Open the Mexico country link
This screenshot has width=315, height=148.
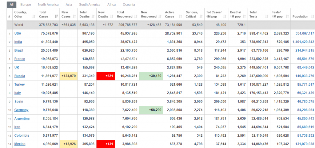(20, 144)
